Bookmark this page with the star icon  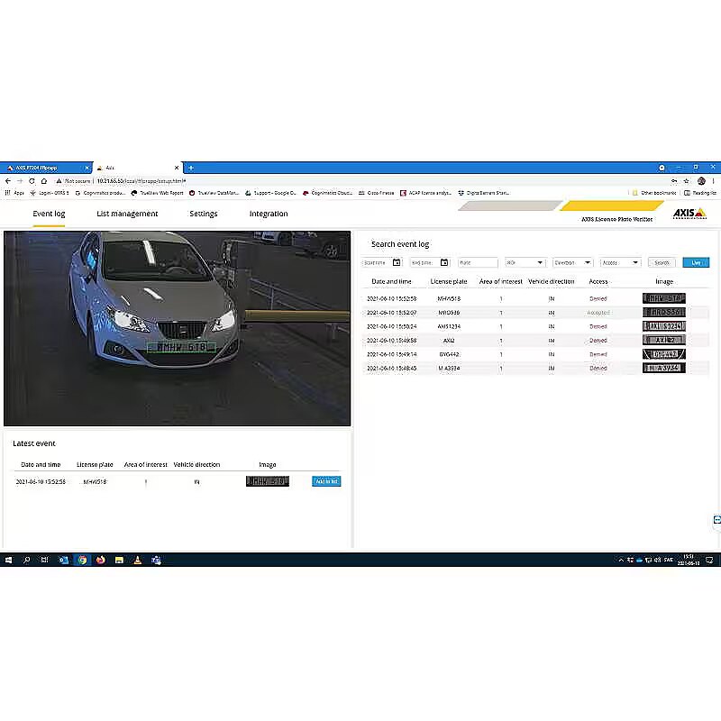point(687,181)
